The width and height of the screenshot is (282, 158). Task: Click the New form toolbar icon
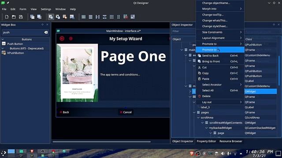click(x=7, y=17)
